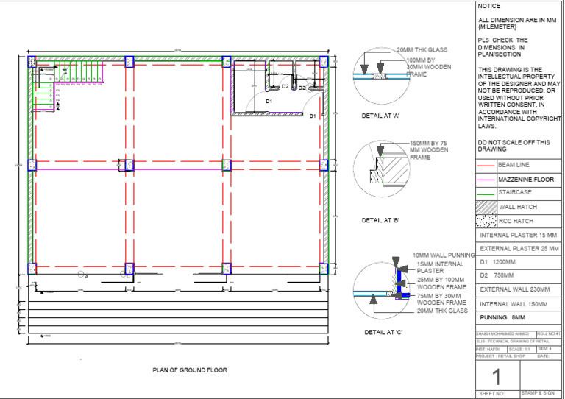Click the 'INST: NAFDI' title block cell
565x399 pixels.
491,349
